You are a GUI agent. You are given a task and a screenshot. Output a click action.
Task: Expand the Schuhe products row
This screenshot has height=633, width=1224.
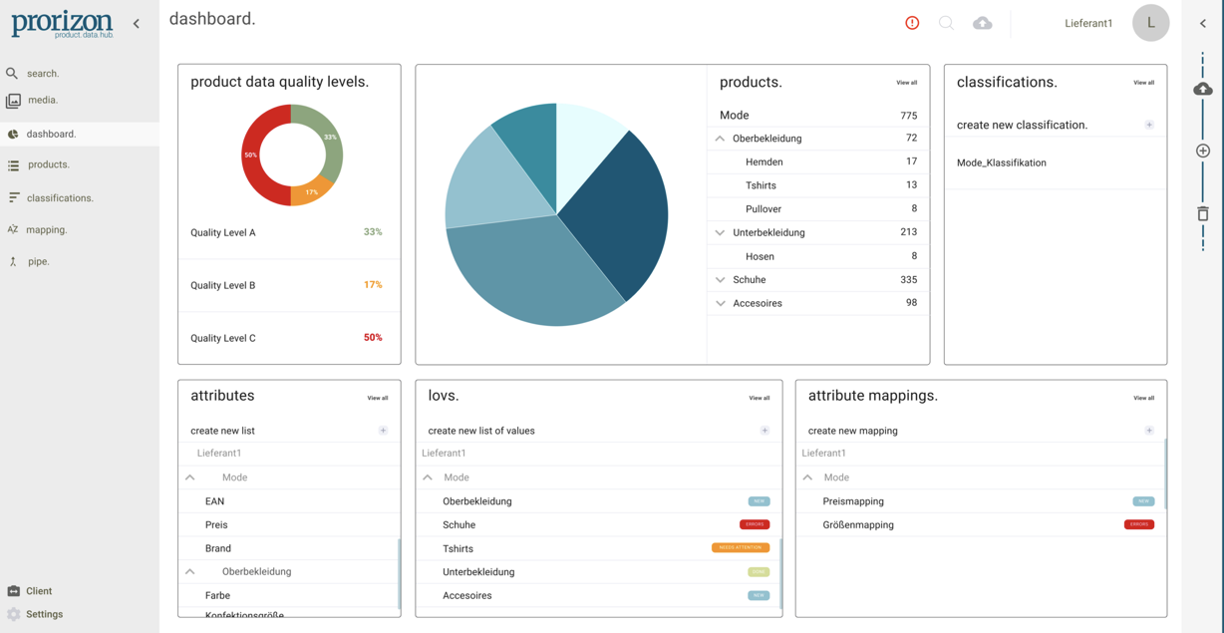click(x=720, y=280)
